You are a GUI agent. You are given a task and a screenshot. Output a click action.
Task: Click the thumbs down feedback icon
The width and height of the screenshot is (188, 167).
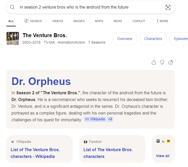point(162,62)
